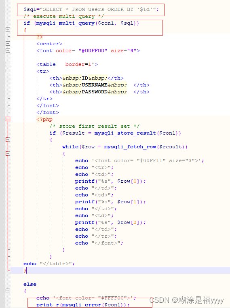Click the echo "</tr>"; line

point(96,236)
